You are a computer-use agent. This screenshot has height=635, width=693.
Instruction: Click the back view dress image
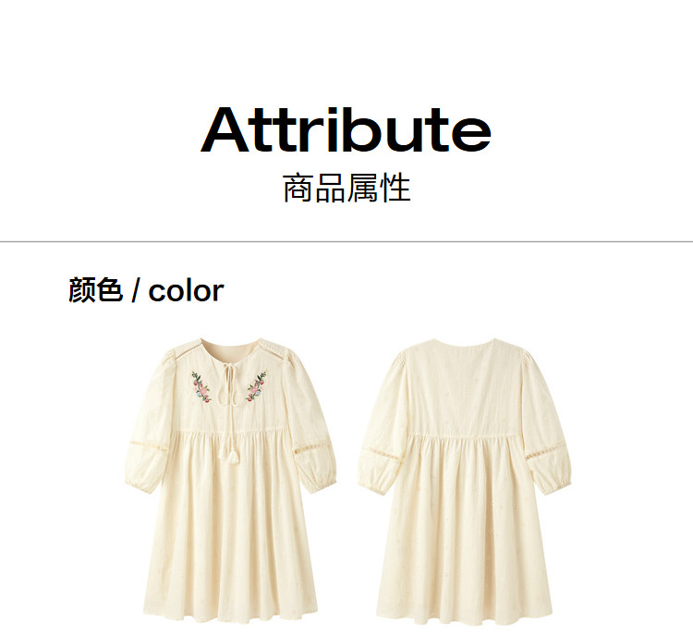[465, 481]
